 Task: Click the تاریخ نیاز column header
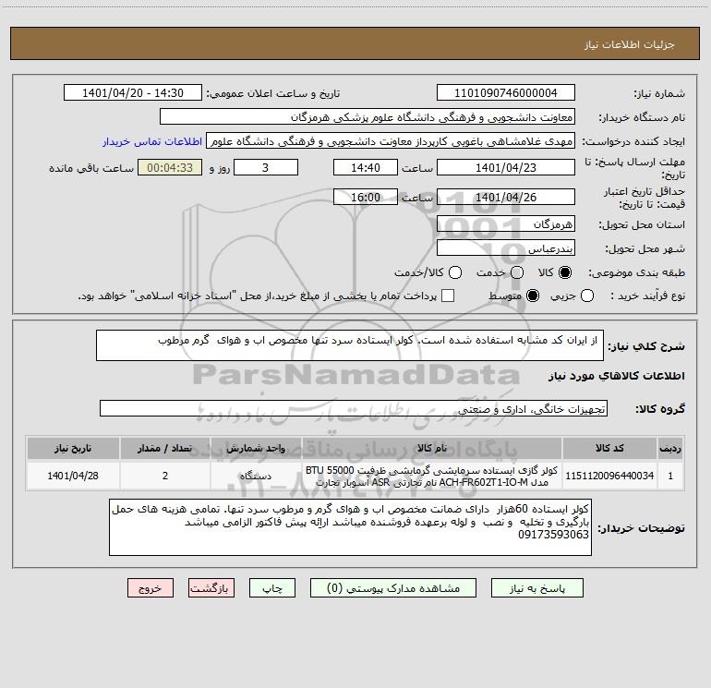click(x=73, y=448)
